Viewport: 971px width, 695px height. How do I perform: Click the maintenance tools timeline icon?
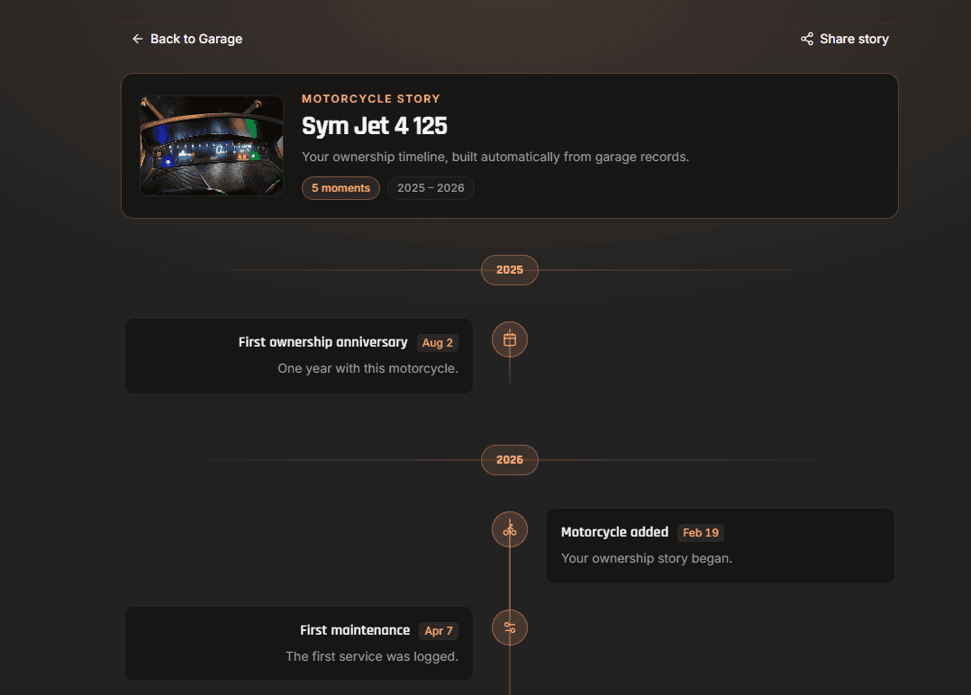tap(510, 627)
